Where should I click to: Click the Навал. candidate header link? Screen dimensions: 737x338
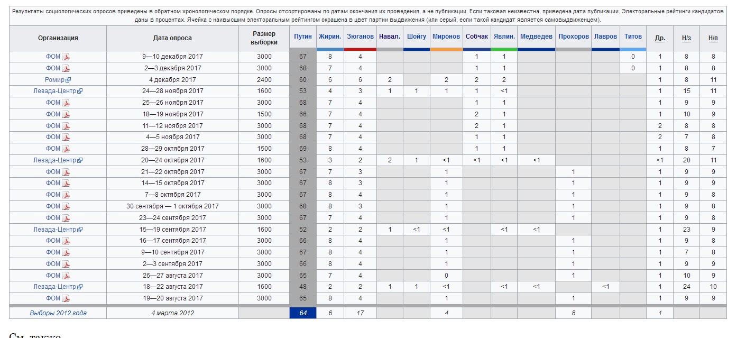(x=390, y=36)
